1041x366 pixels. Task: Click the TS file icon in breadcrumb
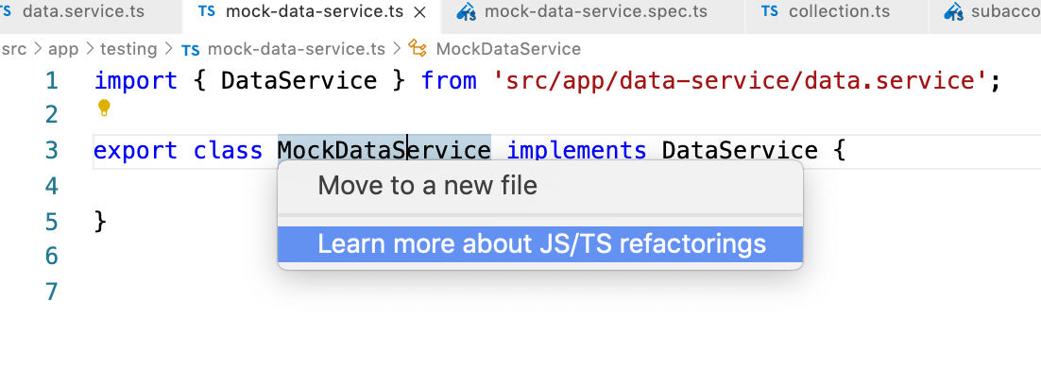pyautogui.click(x=191, y=50)
